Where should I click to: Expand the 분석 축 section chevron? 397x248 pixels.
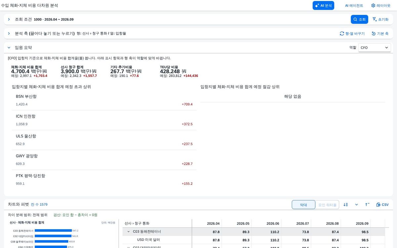(x=9, y=33)
